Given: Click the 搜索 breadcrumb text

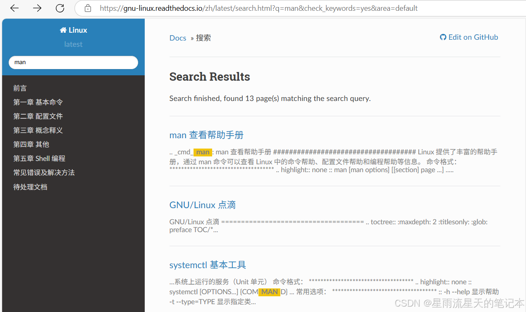Looking at the screenshot, I should [203, 38].
